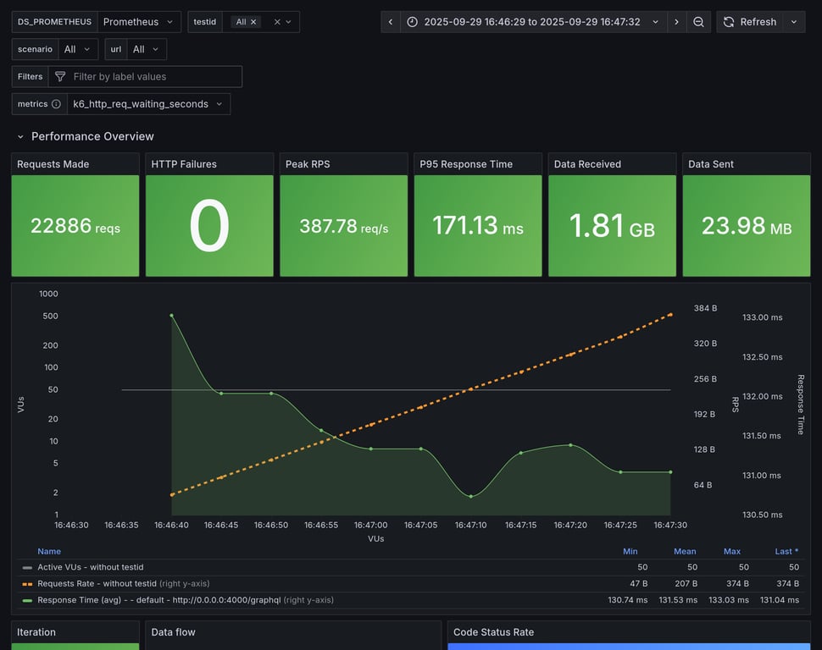Viewport: 822px width, 650px height.
Task: Click the Refresh button
Action: click(749, 22)
